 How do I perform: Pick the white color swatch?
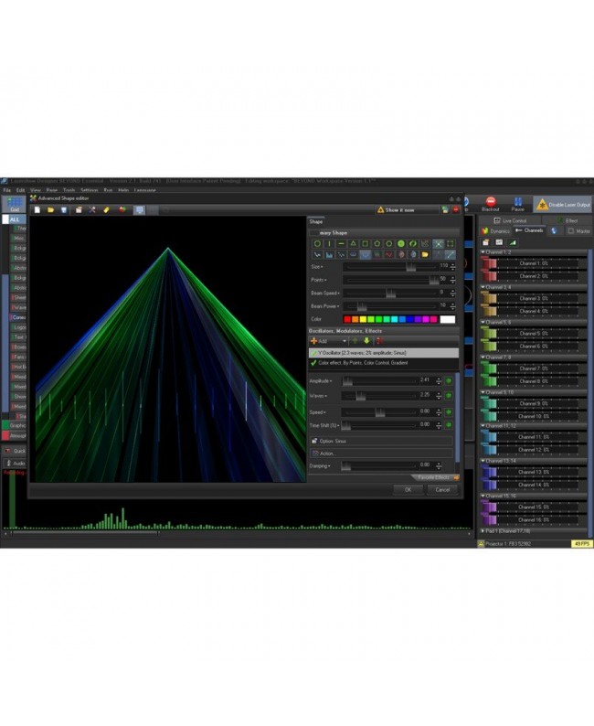pos(448,319)
